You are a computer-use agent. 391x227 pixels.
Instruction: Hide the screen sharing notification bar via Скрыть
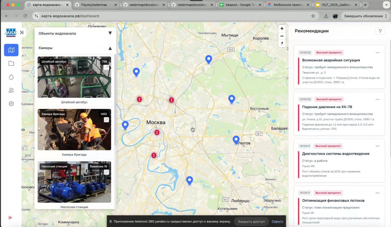277,221
